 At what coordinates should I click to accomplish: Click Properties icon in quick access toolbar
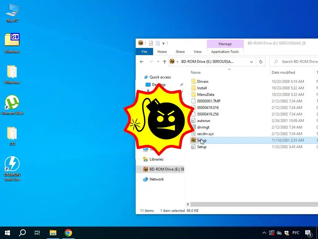(151, 43)
